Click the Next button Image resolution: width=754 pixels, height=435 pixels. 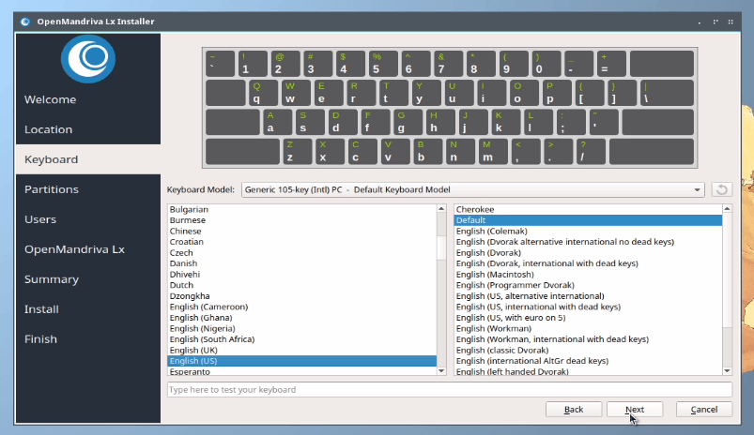pyautogui.click(x=634, y=410)
